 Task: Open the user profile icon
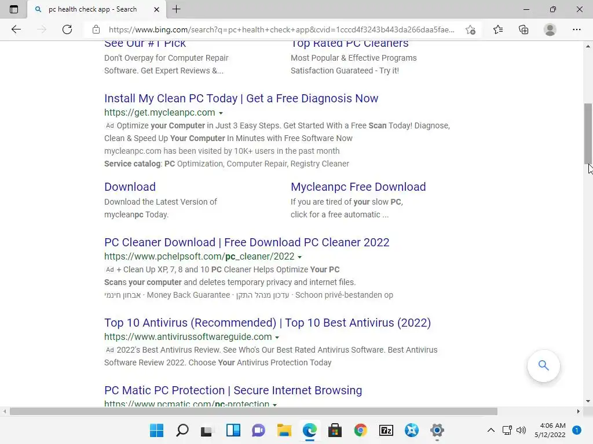tap(550, 29)
